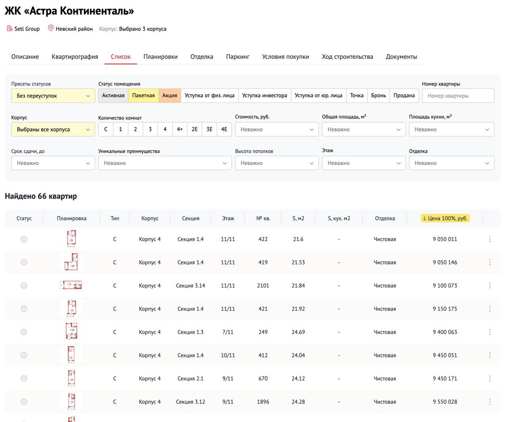Open three-dot menu for apartment 2101
Image resolution: width=507 pixels, height=422 pixels.
(490, 285)
